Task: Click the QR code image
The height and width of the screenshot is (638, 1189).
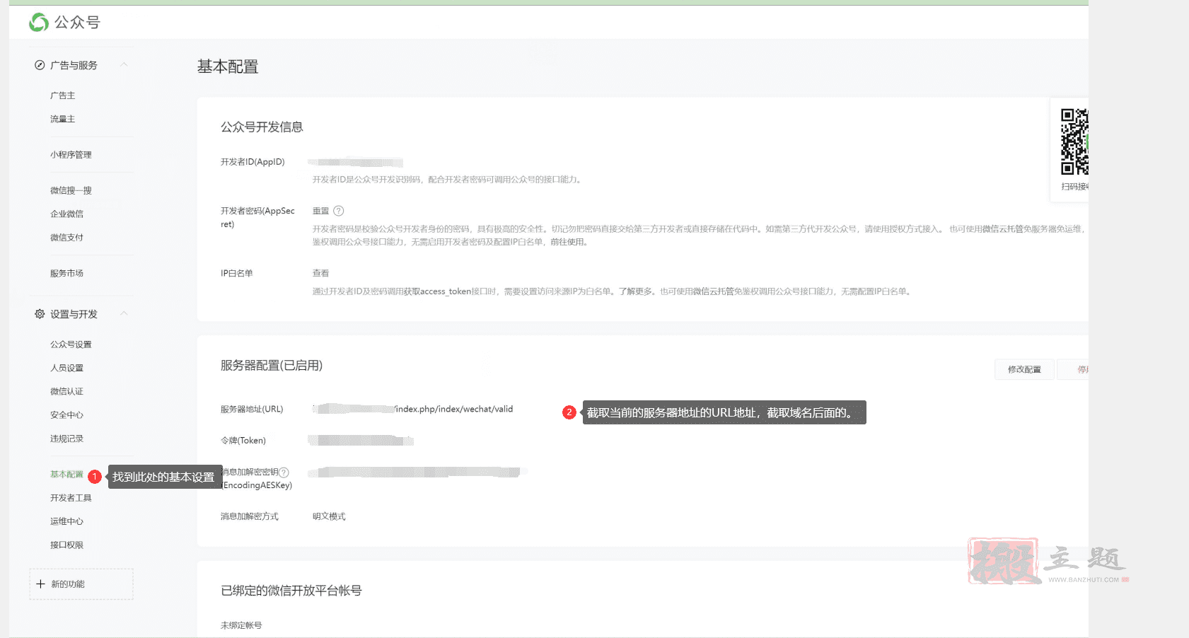Action: coord(1074,141)
